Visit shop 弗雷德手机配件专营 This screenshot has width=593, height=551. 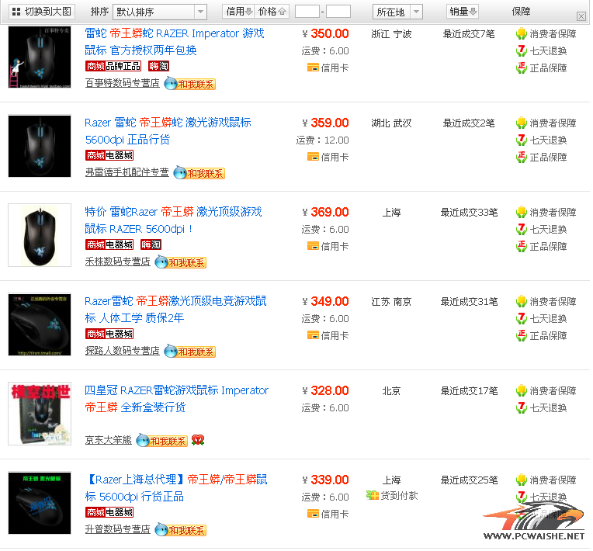127,172
